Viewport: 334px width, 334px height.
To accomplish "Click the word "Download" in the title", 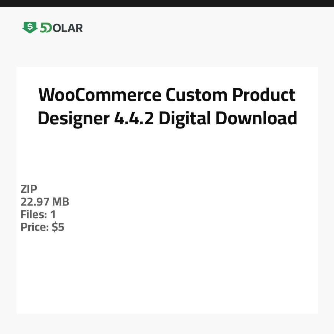I will coord(256,118).
